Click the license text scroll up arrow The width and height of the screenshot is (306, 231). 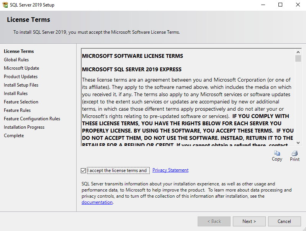click(298, 52)
